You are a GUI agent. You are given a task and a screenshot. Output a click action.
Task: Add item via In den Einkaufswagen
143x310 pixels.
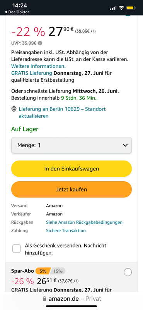pyautogui.click(x=71, y=169)
